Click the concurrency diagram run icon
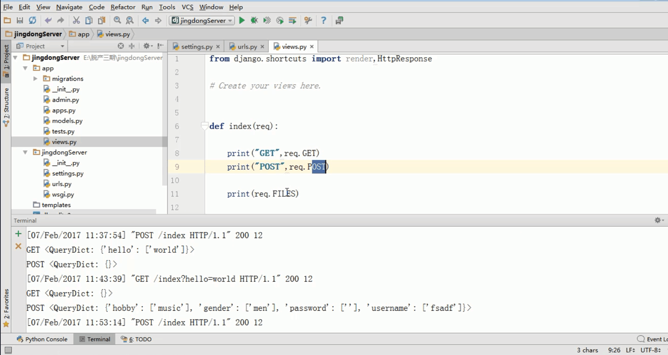The image size is (668, 355). tap(293, 20)
